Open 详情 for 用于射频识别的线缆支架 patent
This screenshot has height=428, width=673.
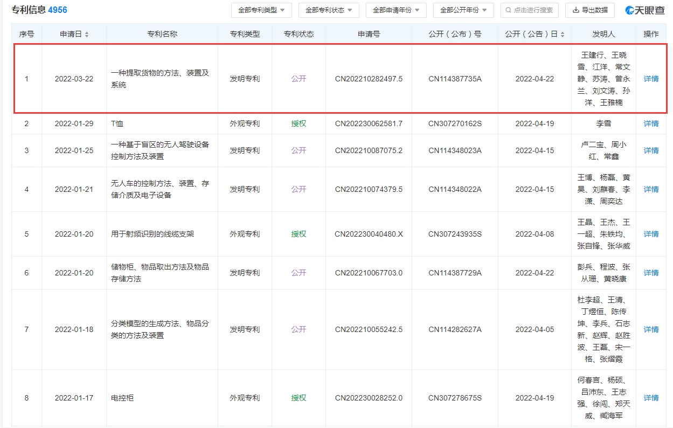click(x=651, y=234)
